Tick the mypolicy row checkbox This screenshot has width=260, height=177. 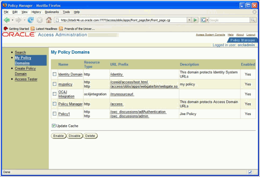click(54, 84)
